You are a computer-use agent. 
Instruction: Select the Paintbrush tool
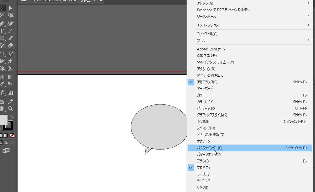coord(11,39)
